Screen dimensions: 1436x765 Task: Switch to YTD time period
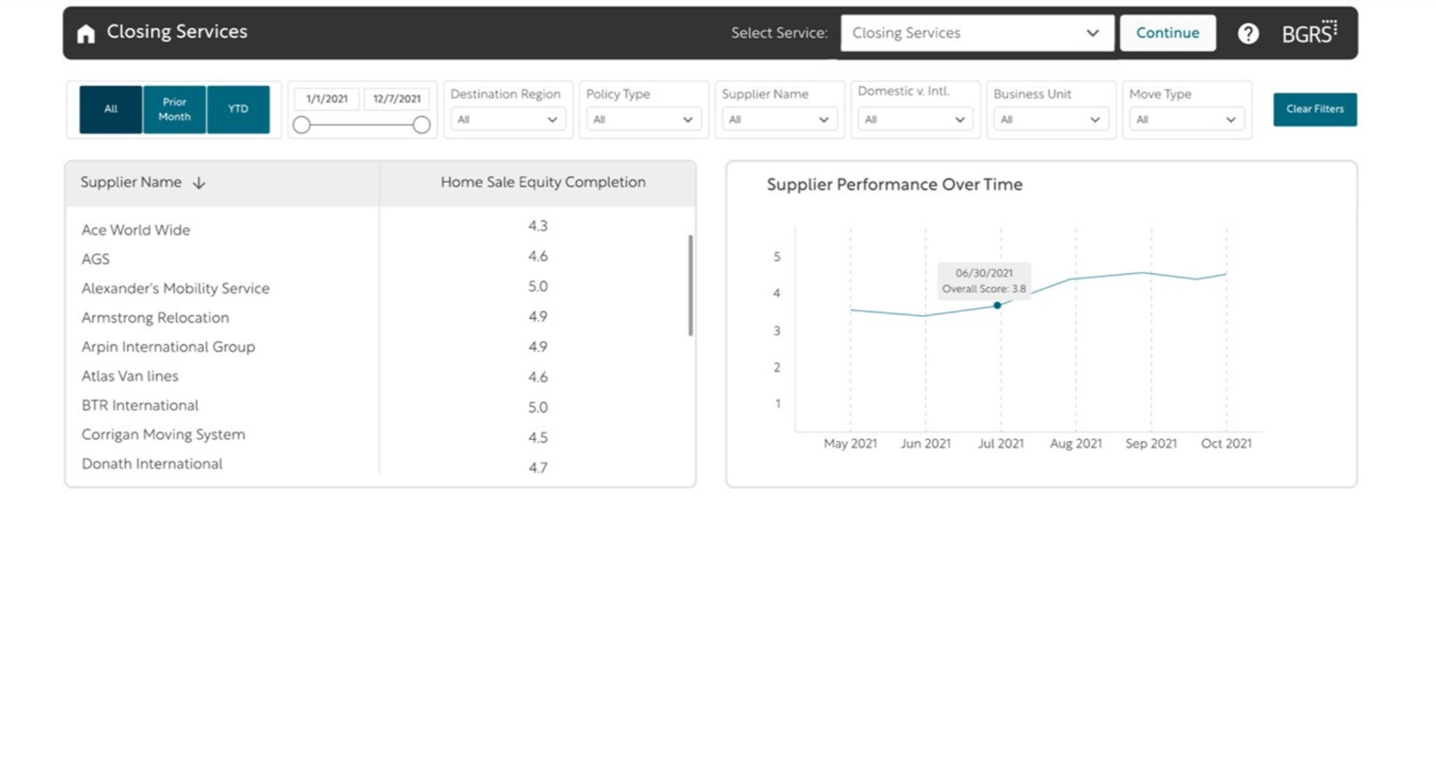click(238, 109)
